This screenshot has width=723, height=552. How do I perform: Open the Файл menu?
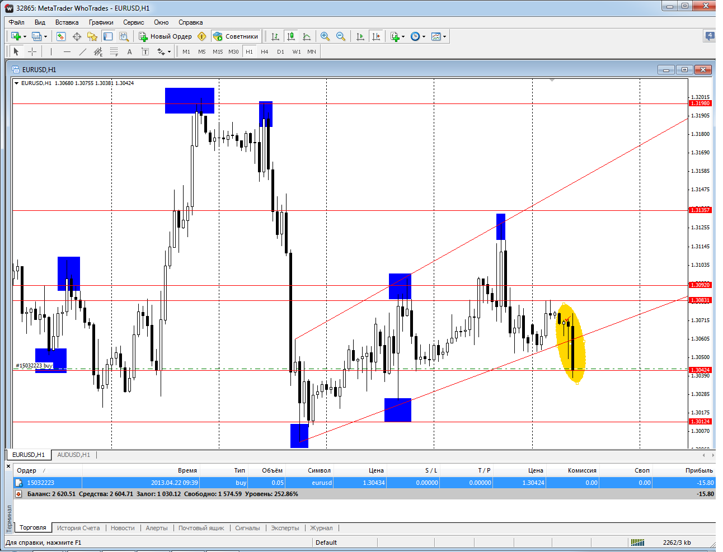(17, 22)
